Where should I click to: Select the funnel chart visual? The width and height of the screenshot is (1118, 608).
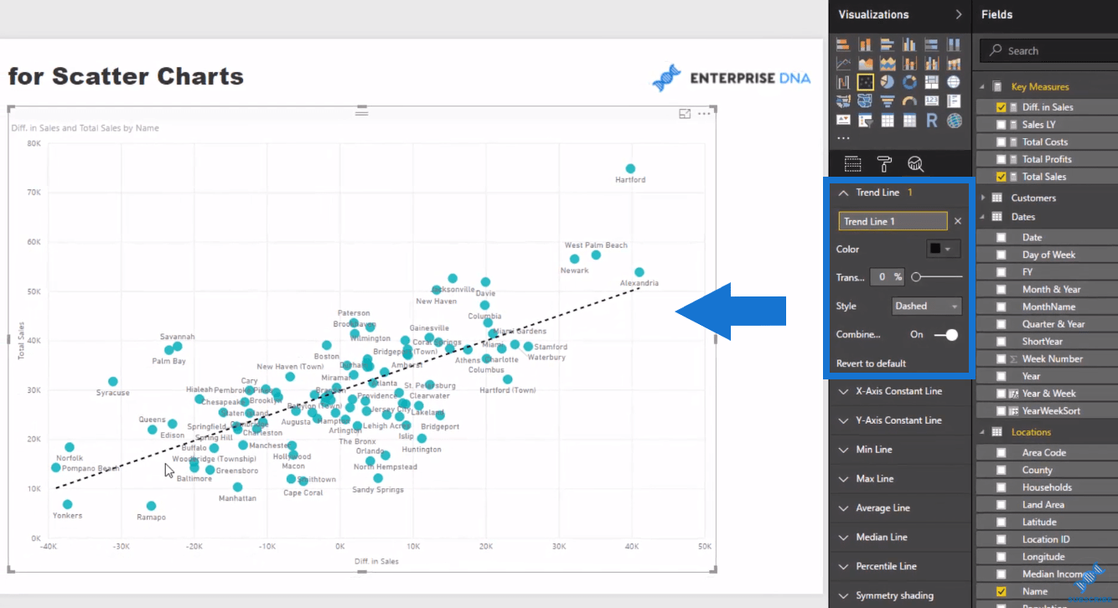tap(888, 101)
